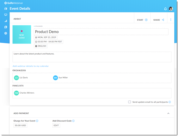Open the analytics bar-chart sidebar icon

point(6,21)
